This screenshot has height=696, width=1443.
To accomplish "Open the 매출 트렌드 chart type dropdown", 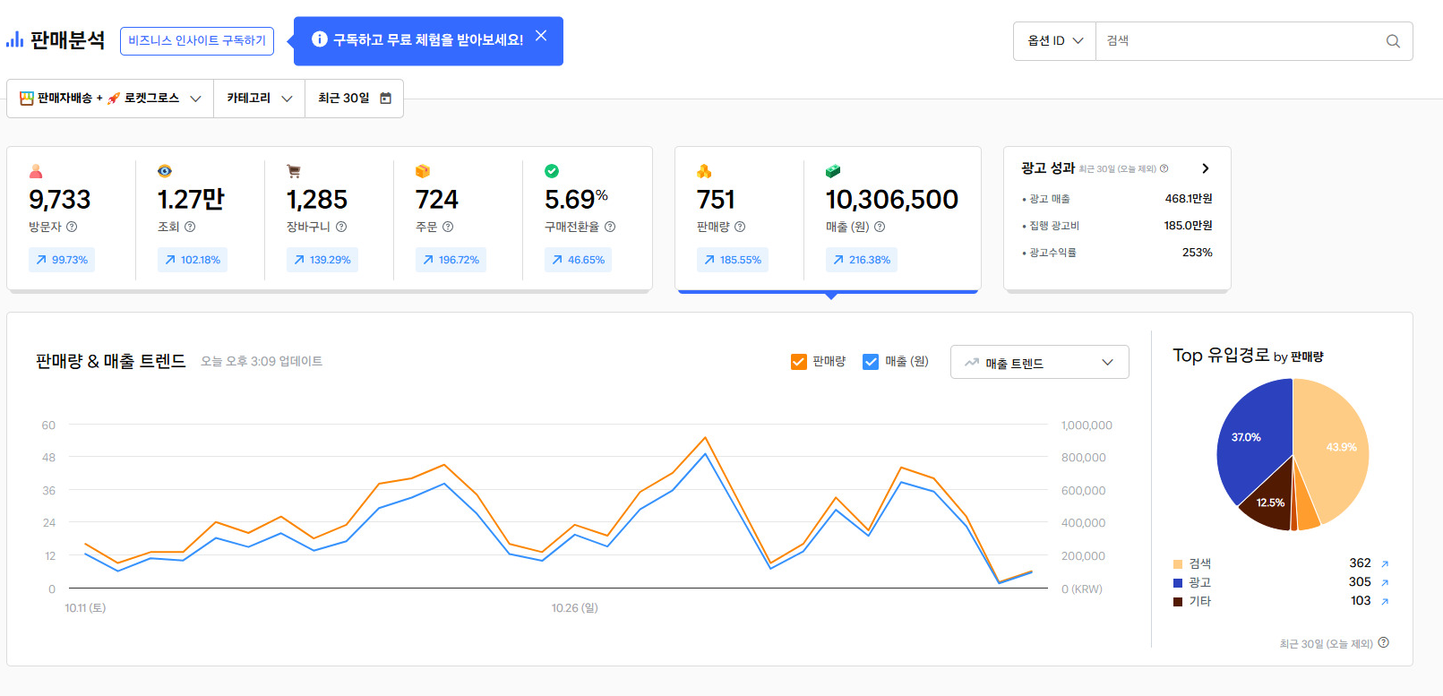I will [1039, 363].
